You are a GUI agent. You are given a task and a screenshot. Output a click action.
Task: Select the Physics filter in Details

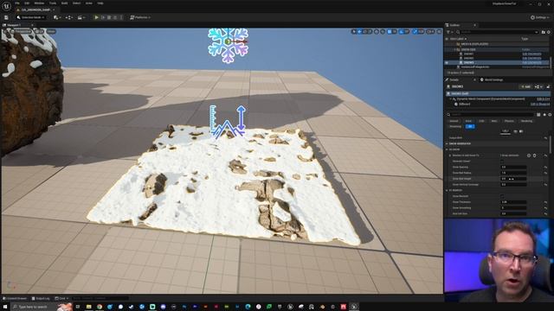[509, 121]
